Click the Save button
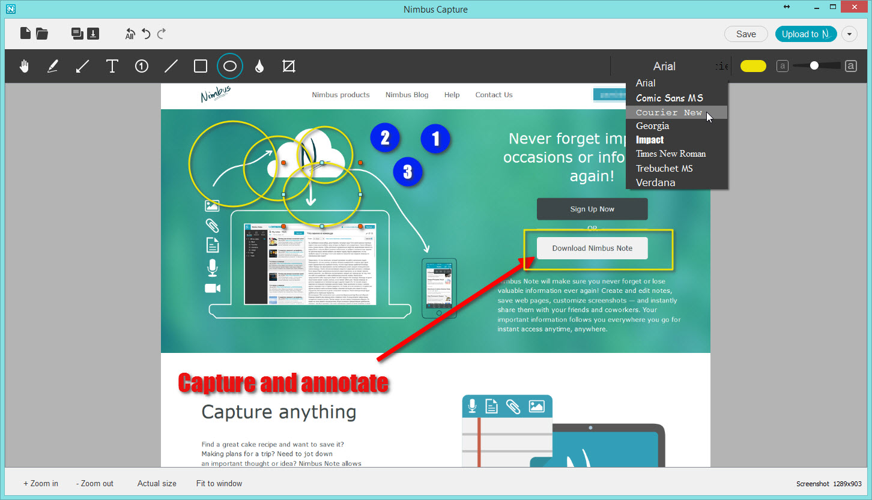This screenshot has width=872, height=500. [746, 34]
